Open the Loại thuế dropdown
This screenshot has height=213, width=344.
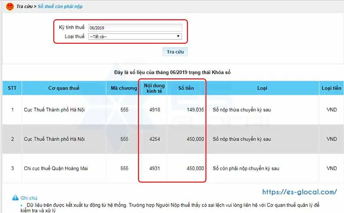[x=135, y=36]
